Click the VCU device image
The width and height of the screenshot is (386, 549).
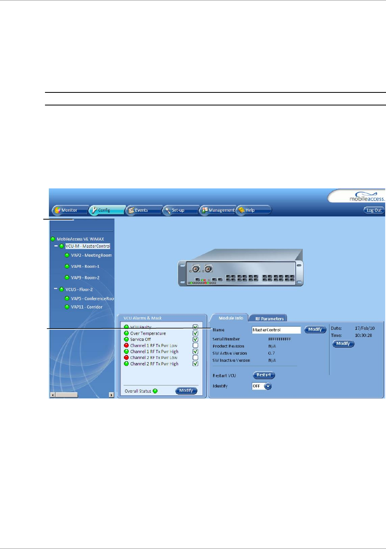241,268
